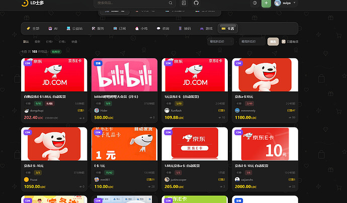This screenshot has width=347, height=203.
Task: Click seller zaijianzhs avatar
Action: 237,179
